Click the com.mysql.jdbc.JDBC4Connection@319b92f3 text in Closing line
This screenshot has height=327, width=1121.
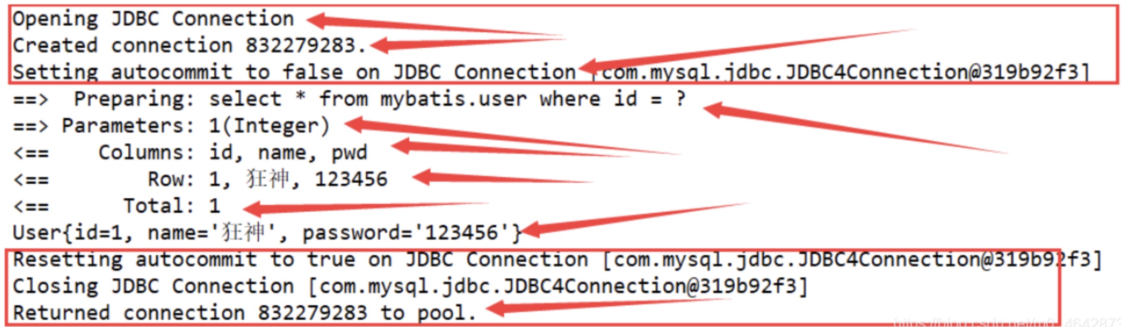pos(557,286)
